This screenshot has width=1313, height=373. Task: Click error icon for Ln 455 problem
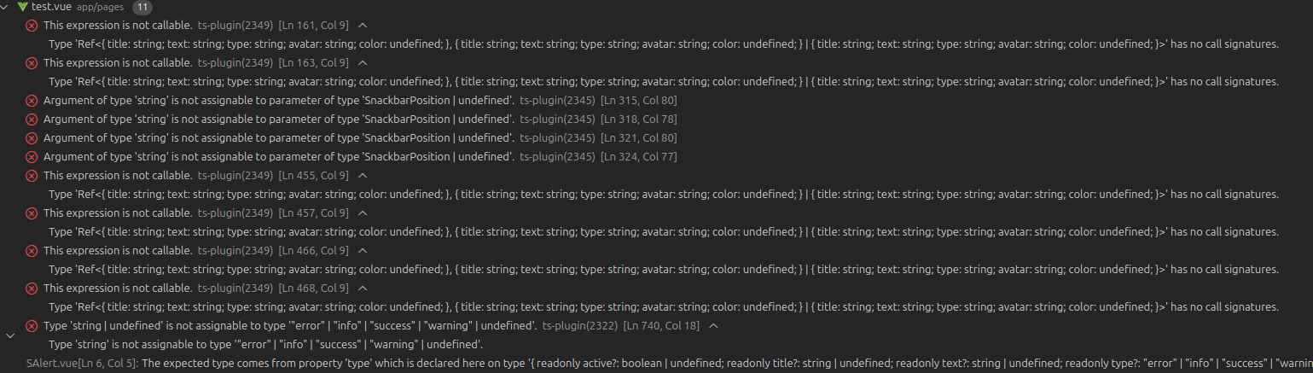(x=32, y=176)
